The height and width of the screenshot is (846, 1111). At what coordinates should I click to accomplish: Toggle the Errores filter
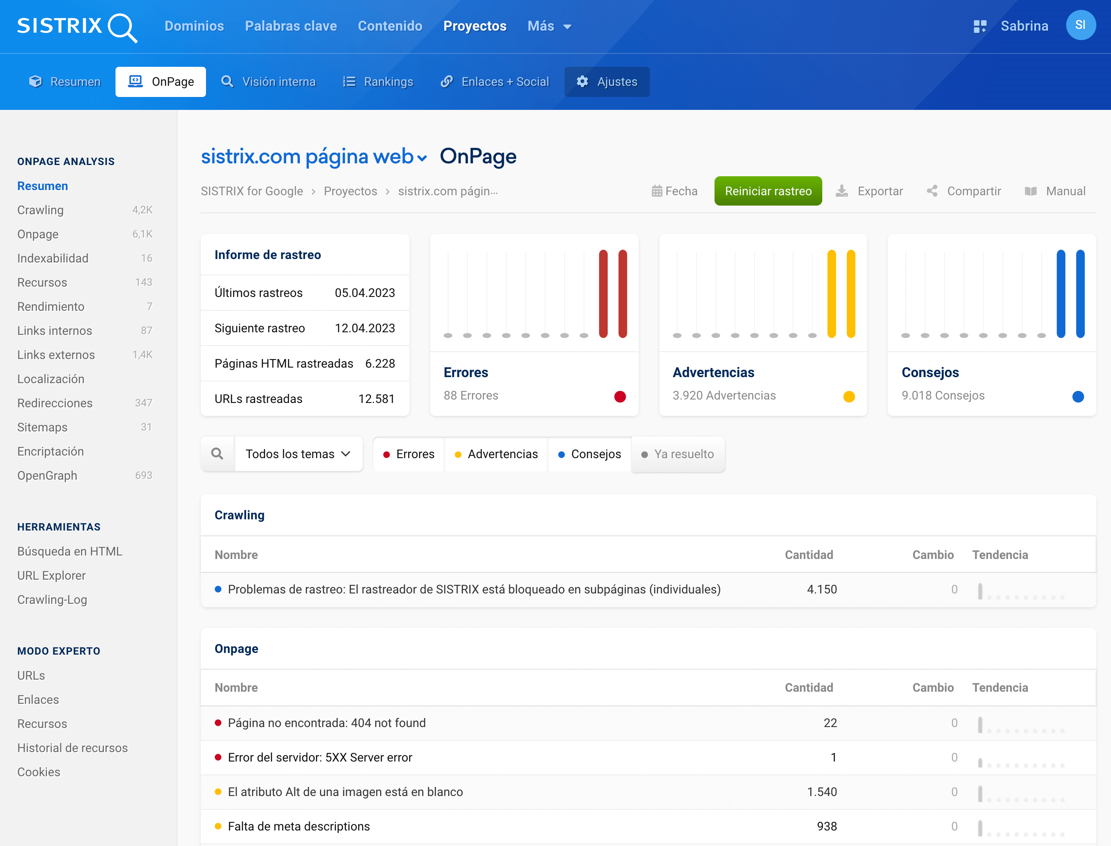(x=409, y=454)
